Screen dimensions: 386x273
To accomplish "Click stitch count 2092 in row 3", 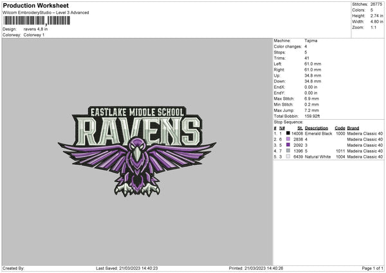I will point(298,145).
